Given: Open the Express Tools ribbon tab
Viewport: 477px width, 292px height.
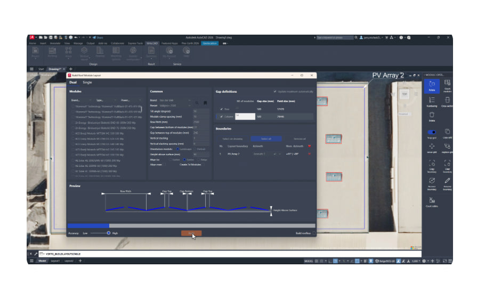Looking at the screenshot, I should tap(135, 43).
